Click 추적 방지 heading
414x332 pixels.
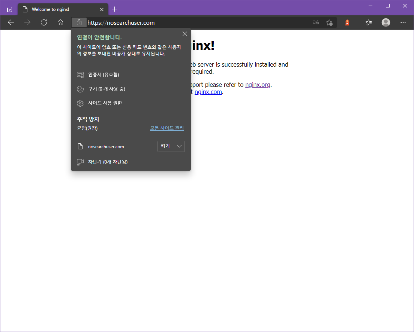pos(88,119)
